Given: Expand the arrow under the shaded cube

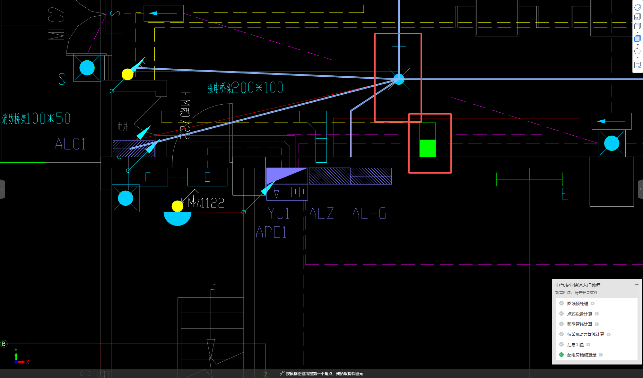Looking at the screenshot, I should pos(638,45).
